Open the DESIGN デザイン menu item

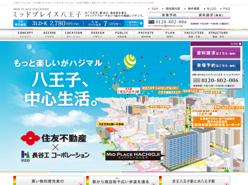click(x=98, y=35)
